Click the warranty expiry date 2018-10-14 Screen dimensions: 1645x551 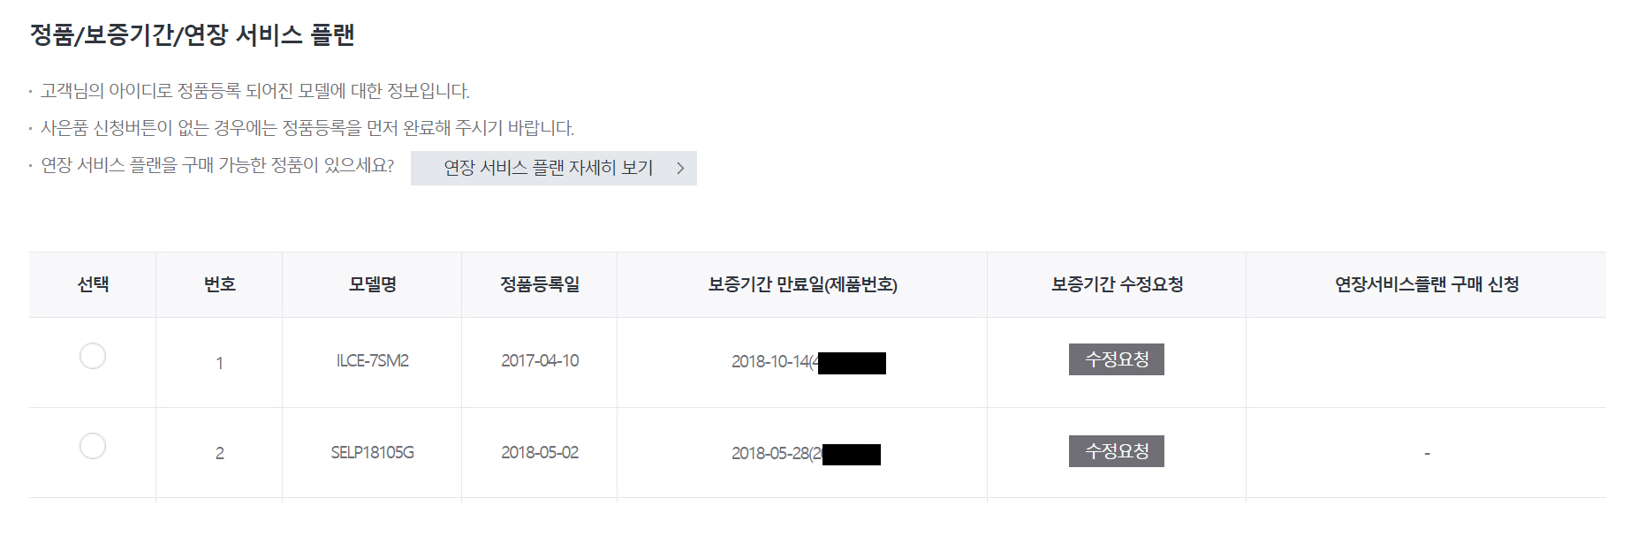click(769, 362)
